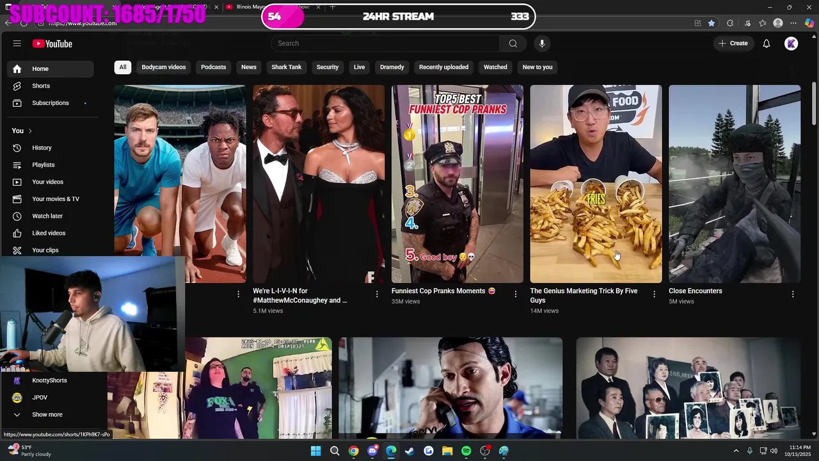Open Spotify from the taskbar
The width and height of the screenshot is (819, 461).
click(466, 451)
